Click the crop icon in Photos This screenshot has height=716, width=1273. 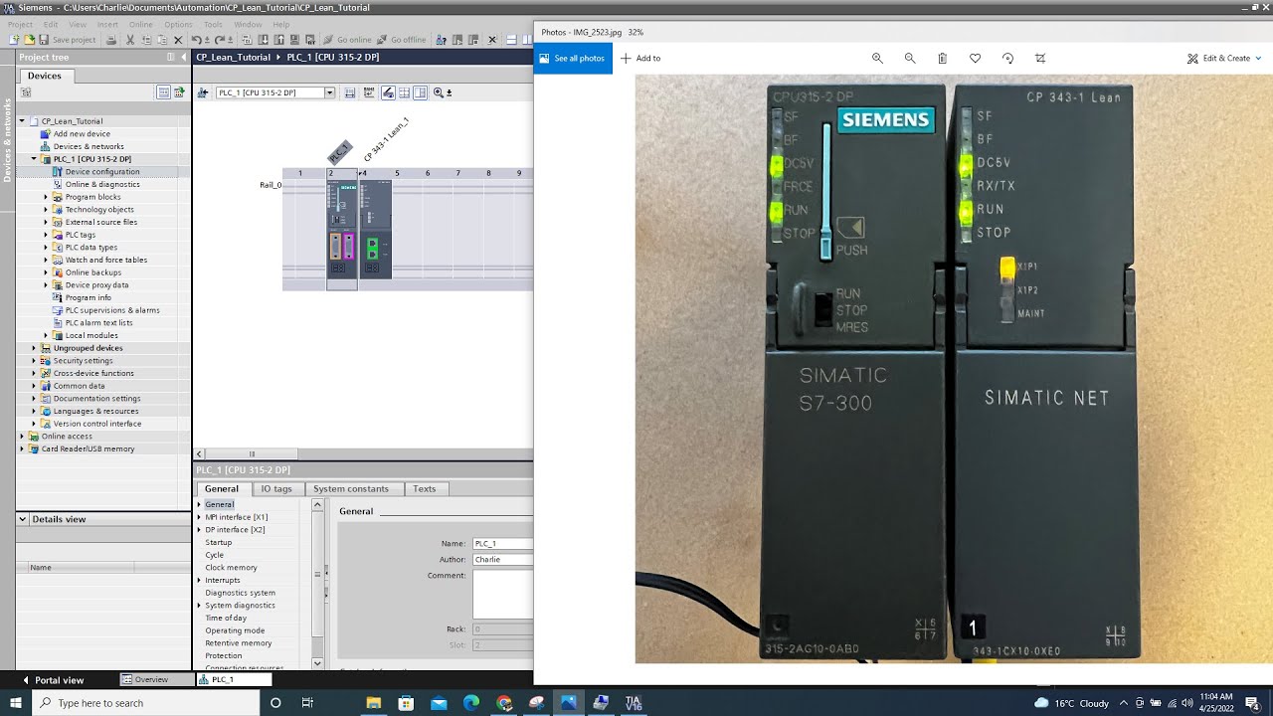1040,58
